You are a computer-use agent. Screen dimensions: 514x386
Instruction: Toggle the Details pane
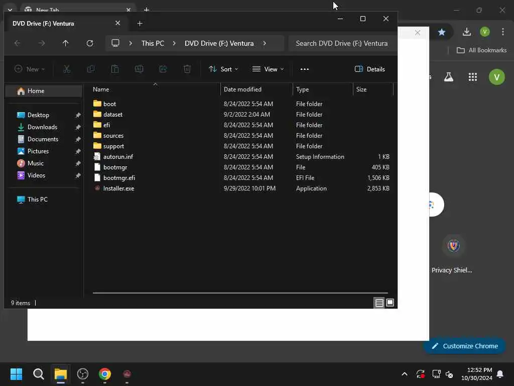click(370, 69)
